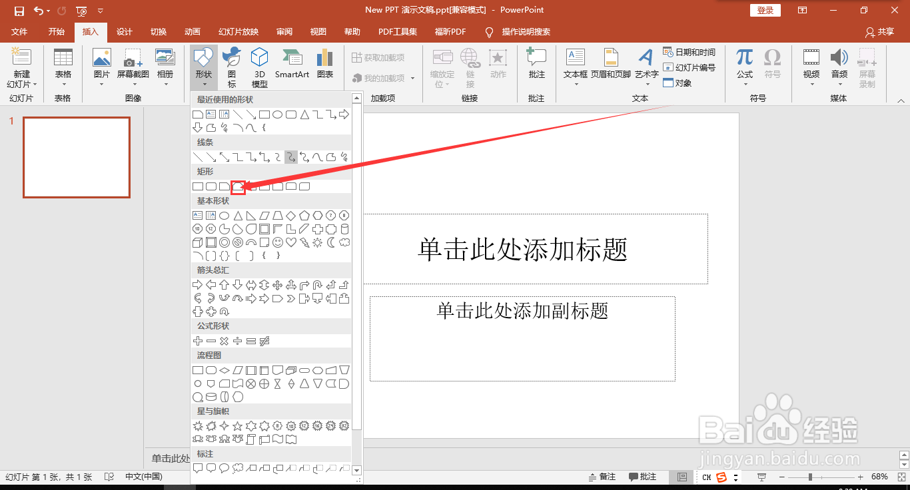Select the cube shape
Screen dimensions: 910x490
click(x=197, y=242)
